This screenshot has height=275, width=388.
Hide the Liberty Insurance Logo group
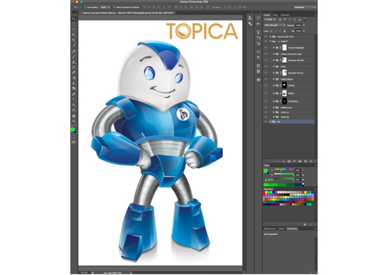click(x=266, y=54)
